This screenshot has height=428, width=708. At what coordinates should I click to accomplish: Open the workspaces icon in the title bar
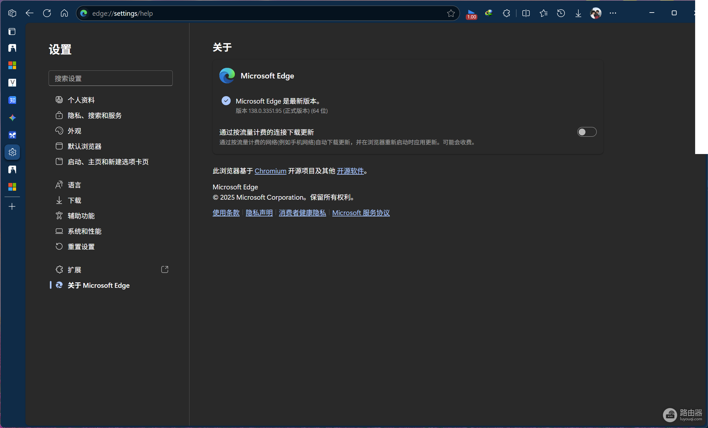tap(12, 13)
